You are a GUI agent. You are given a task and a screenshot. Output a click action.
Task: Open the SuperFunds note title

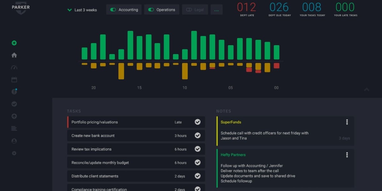(231, 122)
